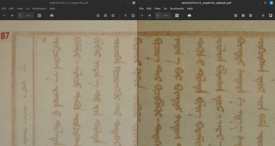Zoom in on right edited2.pdf window

coord(243,16)
